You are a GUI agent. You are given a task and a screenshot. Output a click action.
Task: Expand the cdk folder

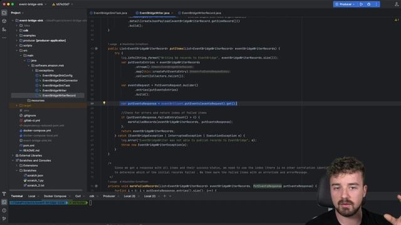(x=17, y=31)
